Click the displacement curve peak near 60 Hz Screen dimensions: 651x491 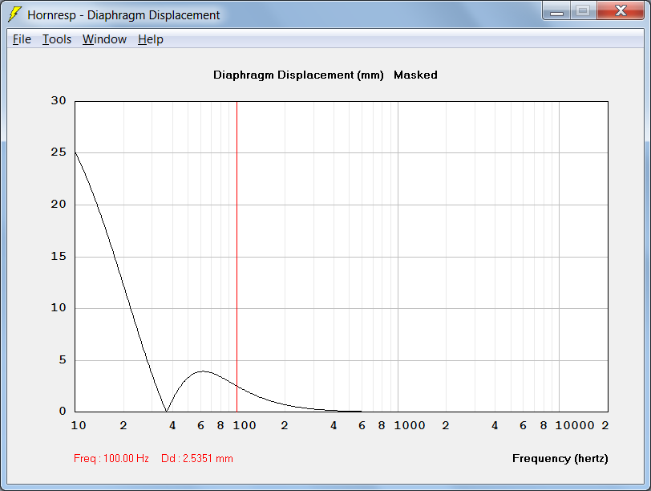coord(202,371)
